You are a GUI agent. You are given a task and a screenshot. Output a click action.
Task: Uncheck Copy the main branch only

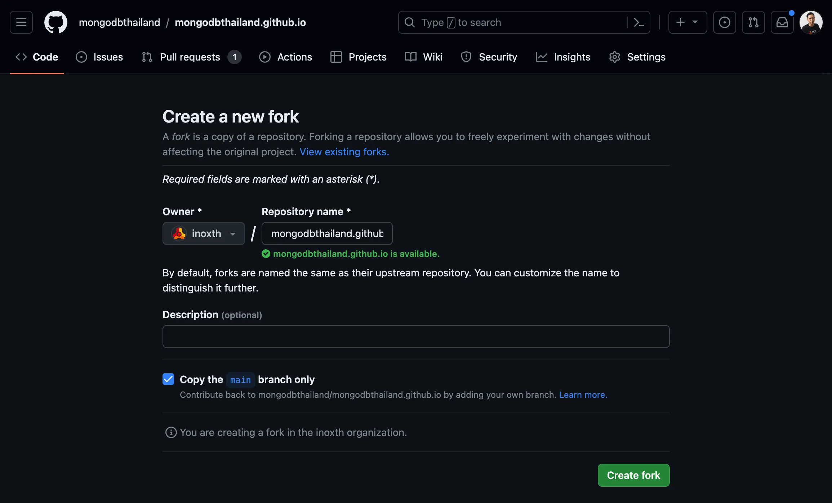[x=168, y=379]
